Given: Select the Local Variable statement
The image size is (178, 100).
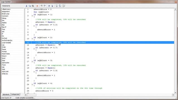Looking at the screenshot, I should click(x=6, y=43).
